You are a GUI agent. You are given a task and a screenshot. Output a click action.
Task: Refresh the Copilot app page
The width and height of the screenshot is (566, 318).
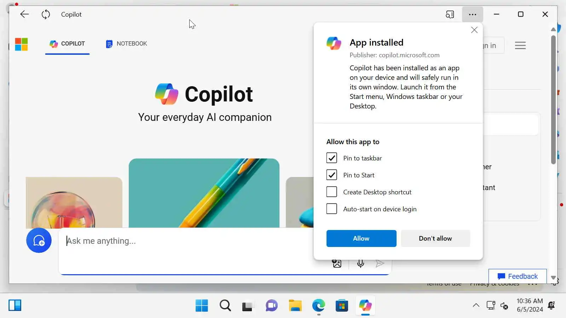[46, 14]
